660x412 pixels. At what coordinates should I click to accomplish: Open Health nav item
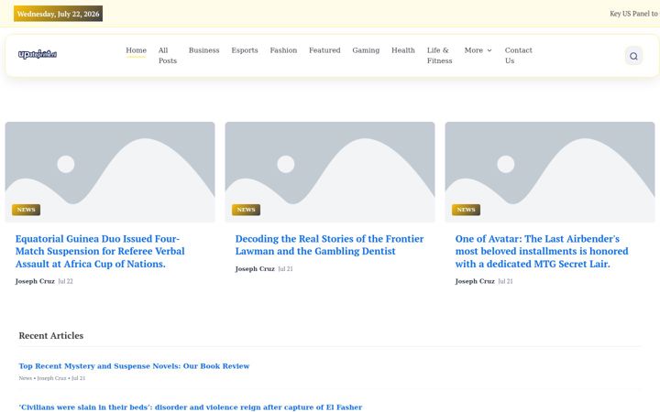(402, 50)
